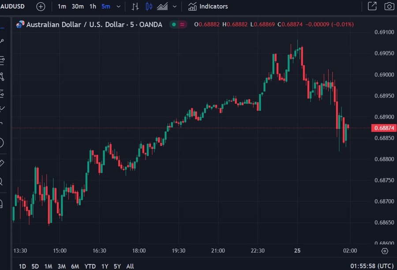Click the AUDUSD symbol search field
This screenshot has width=397, height=270.
(x=12, y=6)
